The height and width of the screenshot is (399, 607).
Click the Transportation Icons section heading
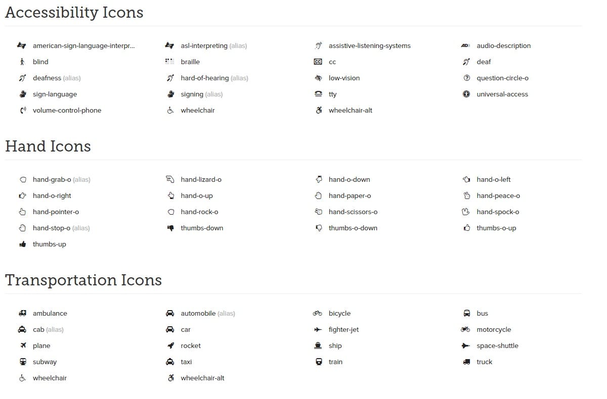click(83, 280)
